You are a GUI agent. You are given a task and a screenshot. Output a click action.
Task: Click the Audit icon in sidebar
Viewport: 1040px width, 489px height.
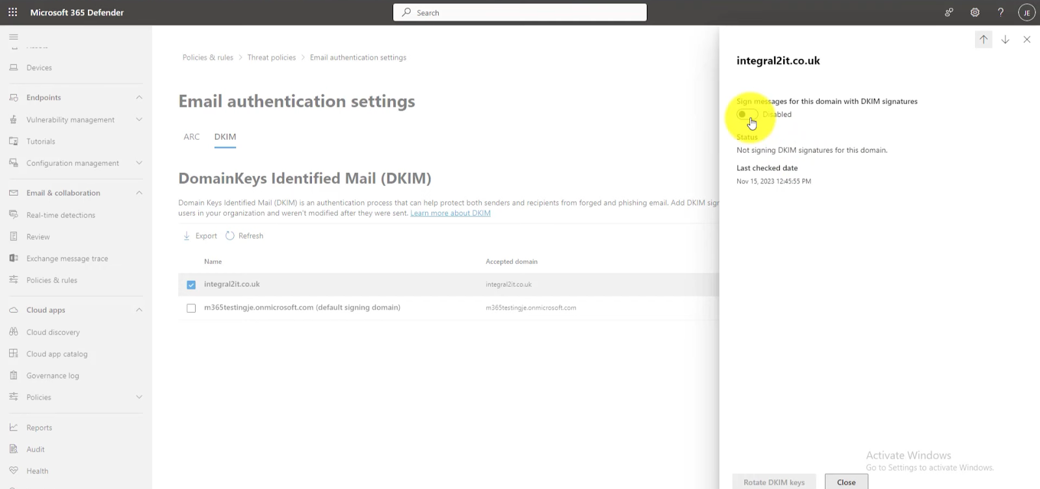click(x=14, y=449)
